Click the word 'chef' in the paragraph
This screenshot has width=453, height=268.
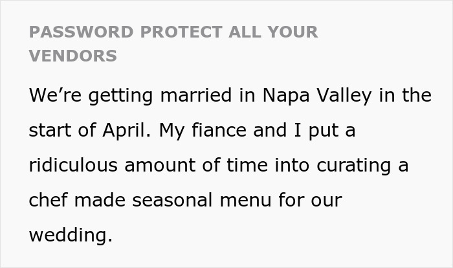48,200
